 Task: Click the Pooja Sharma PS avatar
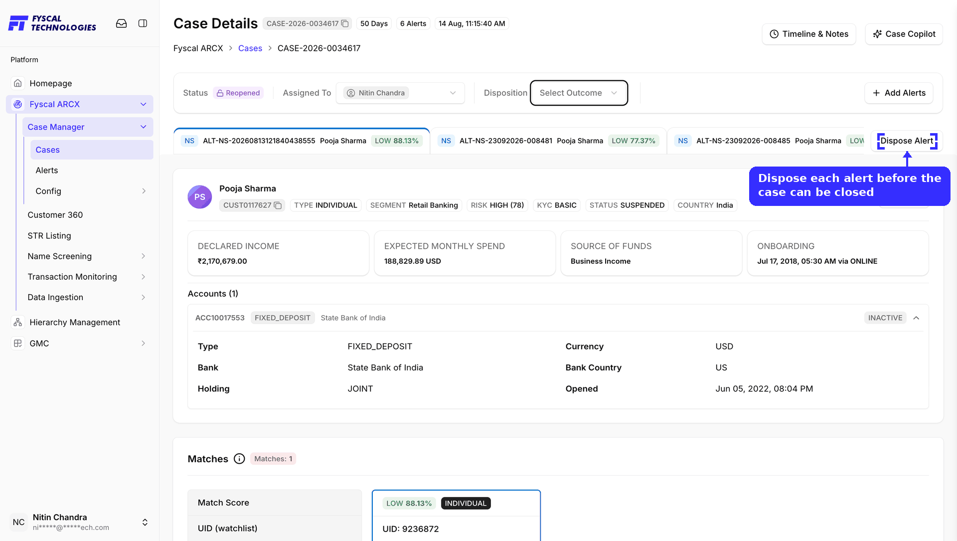tap(200, 197)
